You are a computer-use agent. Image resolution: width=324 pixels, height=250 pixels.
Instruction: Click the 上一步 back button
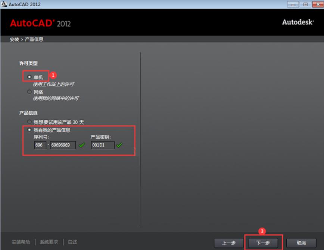coord(228,243)
